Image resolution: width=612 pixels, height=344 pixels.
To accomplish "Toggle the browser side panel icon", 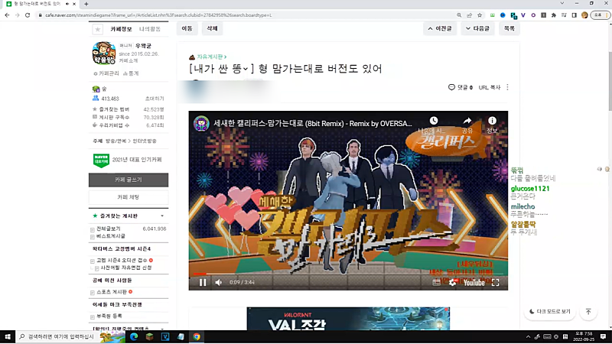I will click(x=575, y=15).
